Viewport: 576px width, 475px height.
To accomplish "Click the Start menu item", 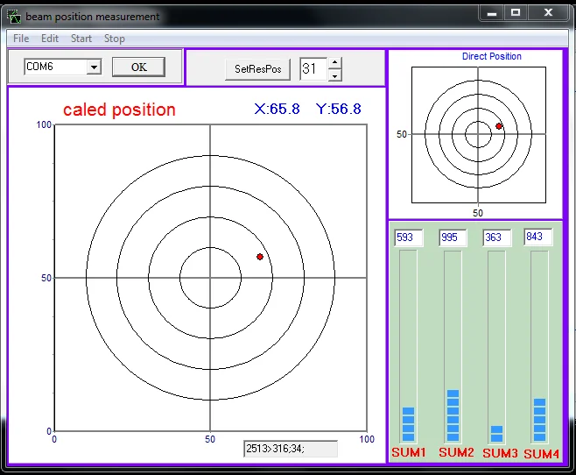I will pos(81,39).
